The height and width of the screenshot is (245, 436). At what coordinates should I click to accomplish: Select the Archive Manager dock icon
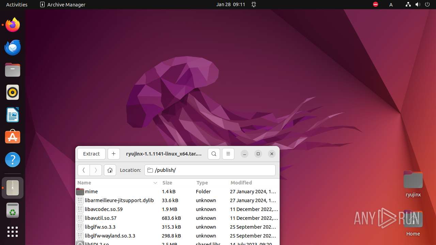13,188
